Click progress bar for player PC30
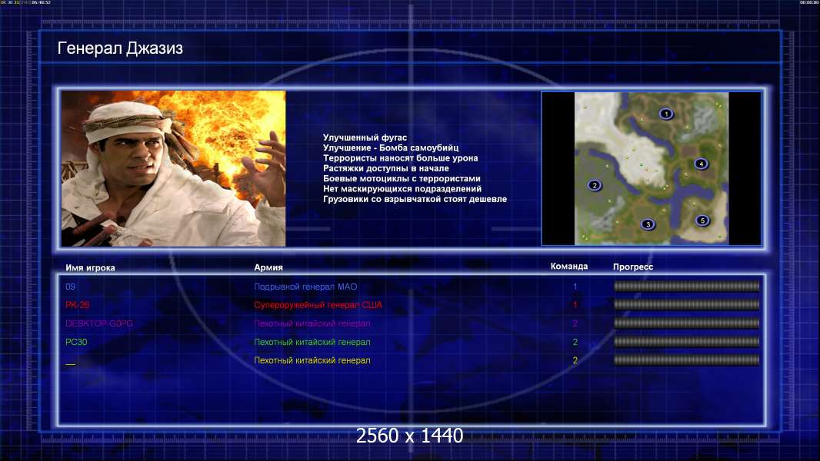 [687, 342]
